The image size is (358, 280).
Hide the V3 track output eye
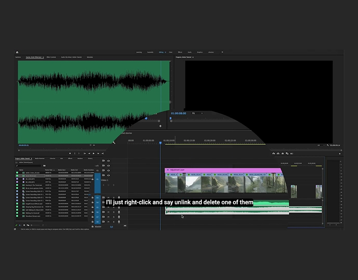click(x=109, y=171)
